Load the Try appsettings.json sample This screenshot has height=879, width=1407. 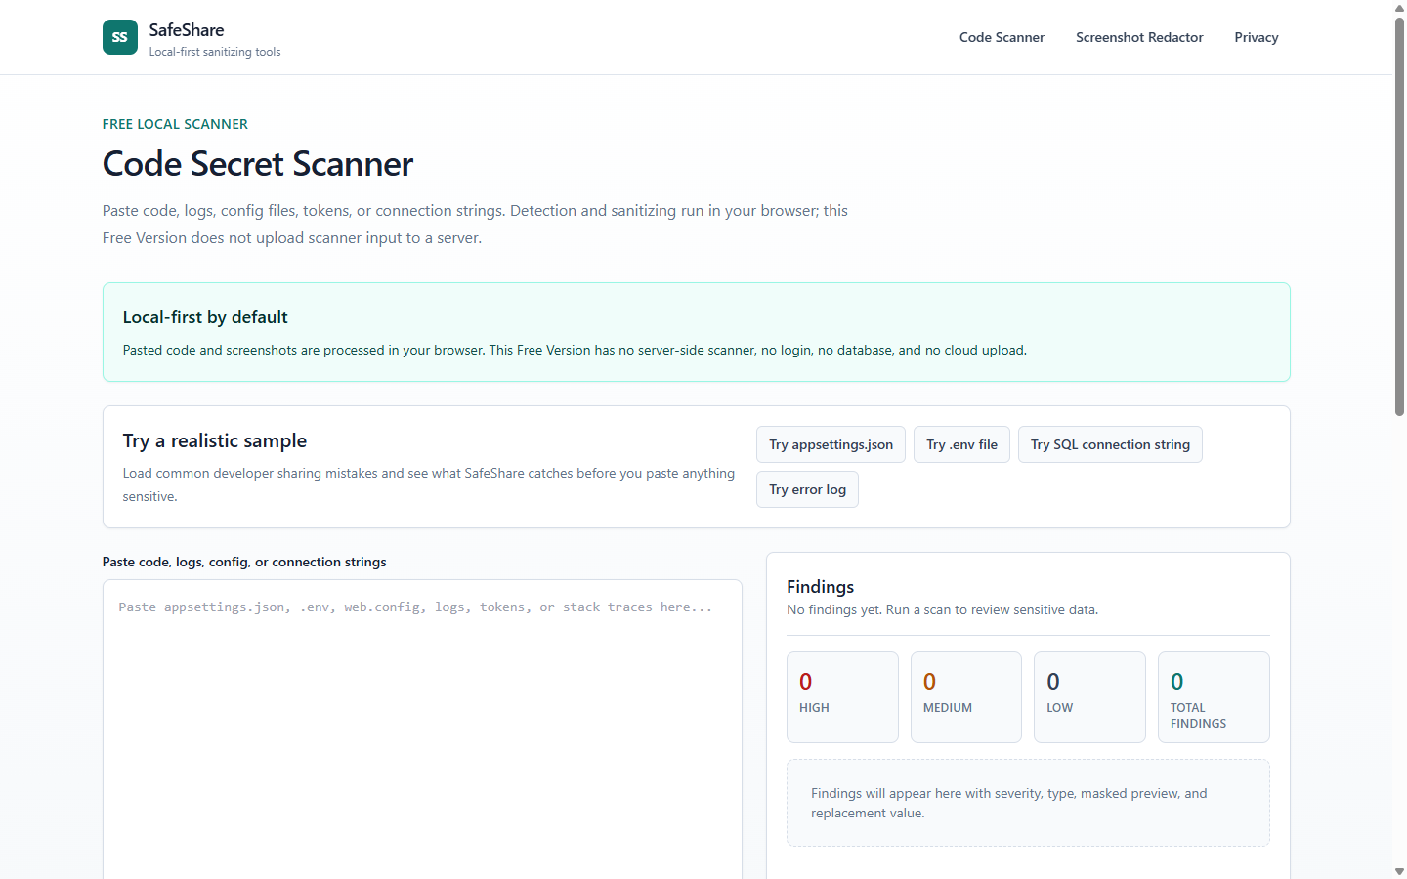(x=831, y=444)
